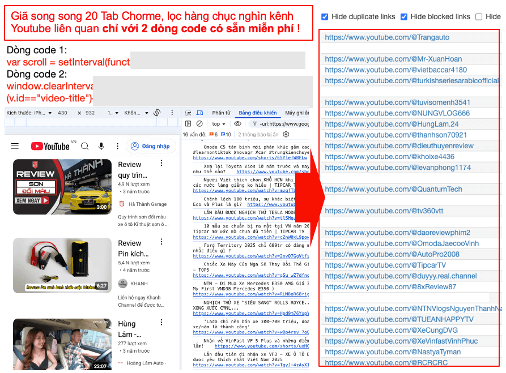Screen dimensions: 506x373
Task: Toggle Hide blocked links checkbox
Action: pyautogui.click(x=403, y=17)
